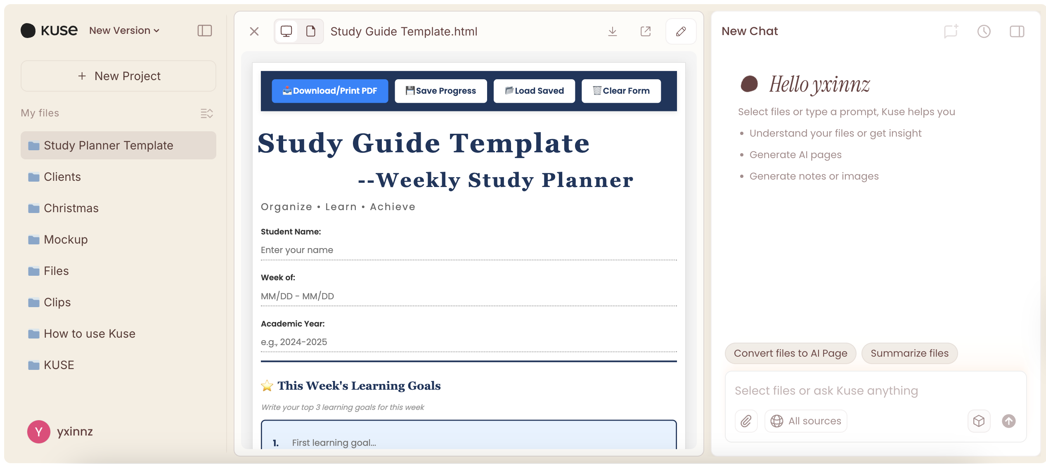1046x464 pixels.
Task: Open the Christmas folder
Action: [71, 208]
